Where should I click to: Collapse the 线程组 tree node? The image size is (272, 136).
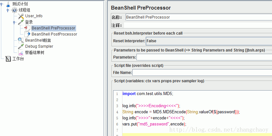coord(8,10)
